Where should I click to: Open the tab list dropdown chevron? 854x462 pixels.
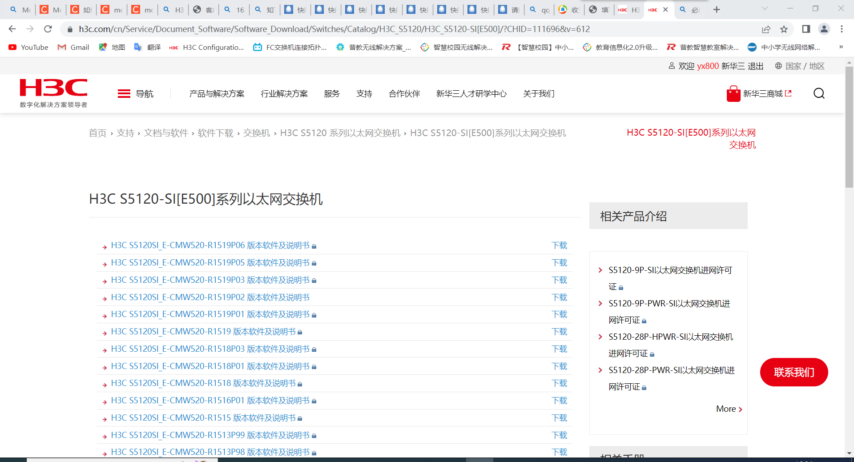[x=765, y=9]
